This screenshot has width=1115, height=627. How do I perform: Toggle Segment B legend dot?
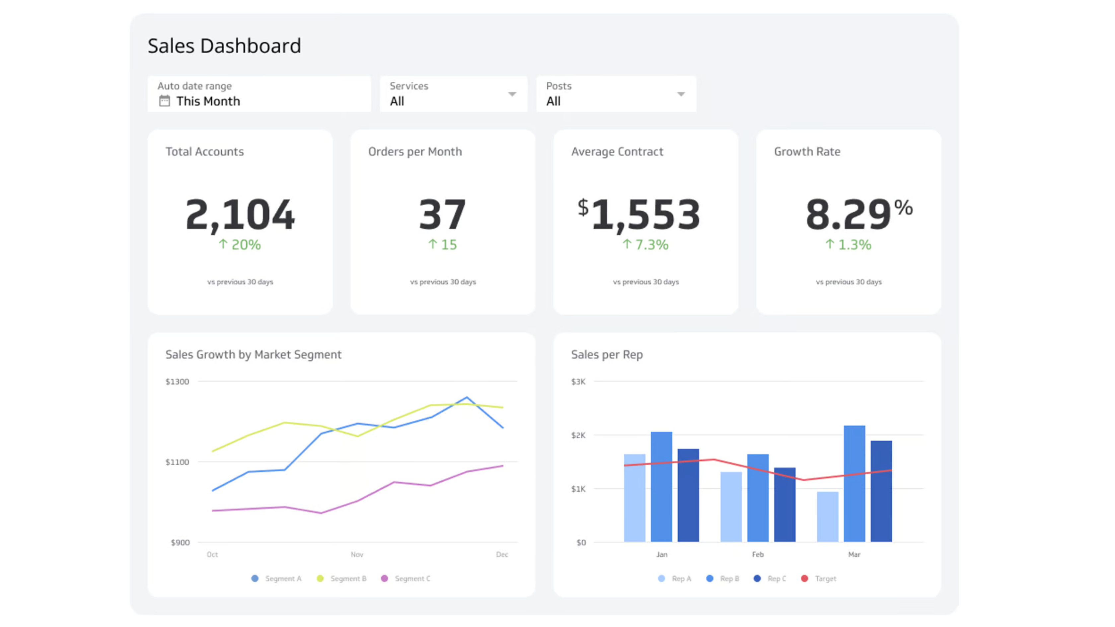pyautogui.click(x=320, y=579)
